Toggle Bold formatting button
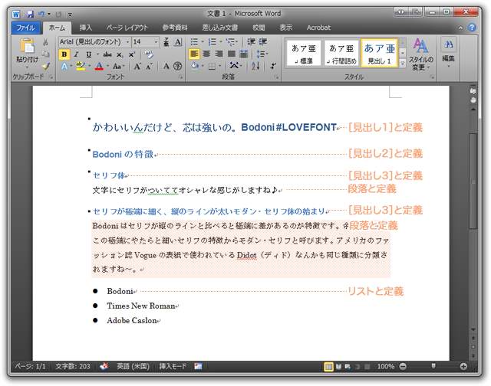491x386 pixels. click(x=64, y=54)
